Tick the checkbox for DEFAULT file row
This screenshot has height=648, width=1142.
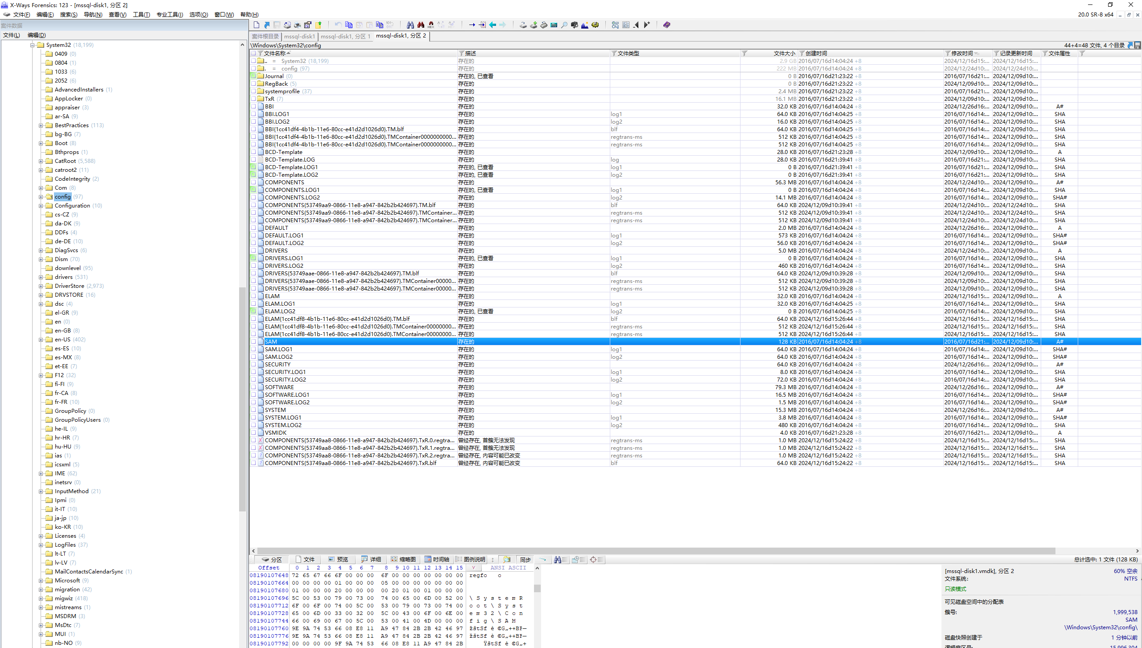pyautogui.click(x=253, y=228)
